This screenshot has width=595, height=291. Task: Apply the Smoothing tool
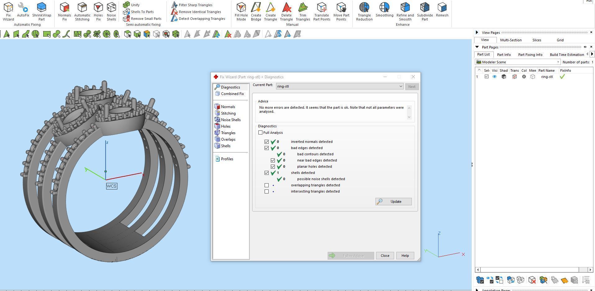[x=384, y=10]
